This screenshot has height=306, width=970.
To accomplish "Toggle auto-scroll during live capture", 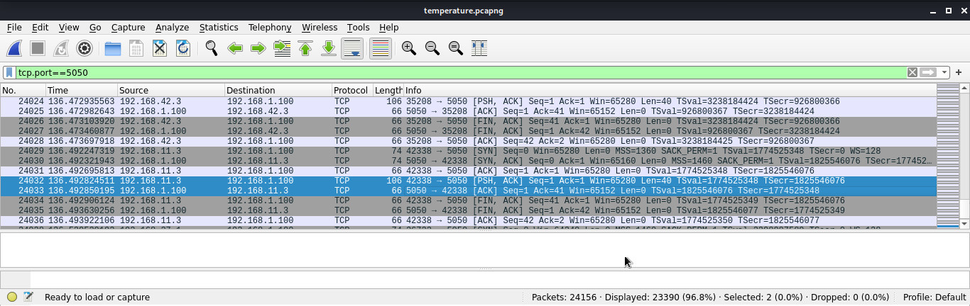I will [353, 48].
